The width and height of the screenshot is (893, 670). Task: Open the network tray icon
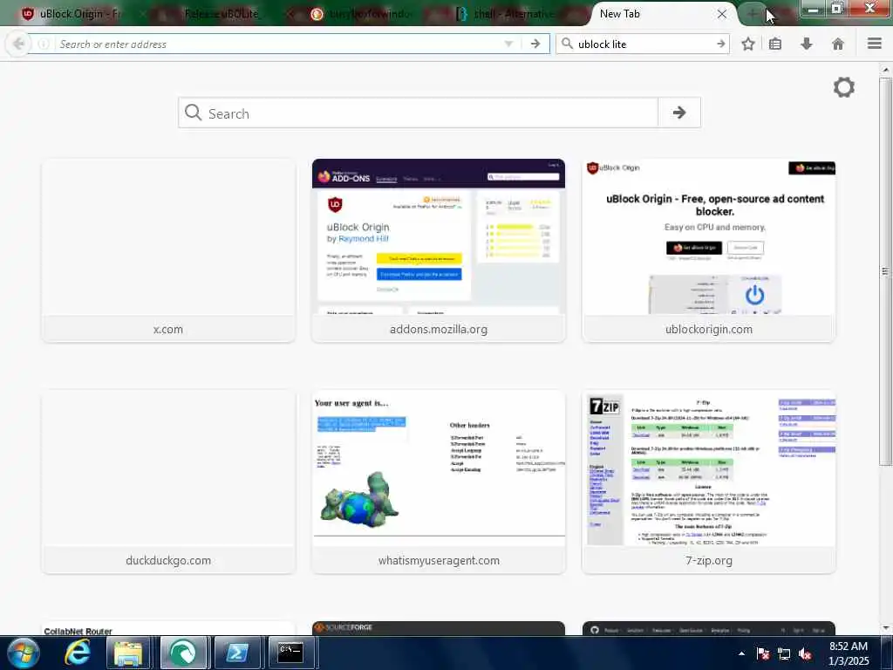point(784,653)
